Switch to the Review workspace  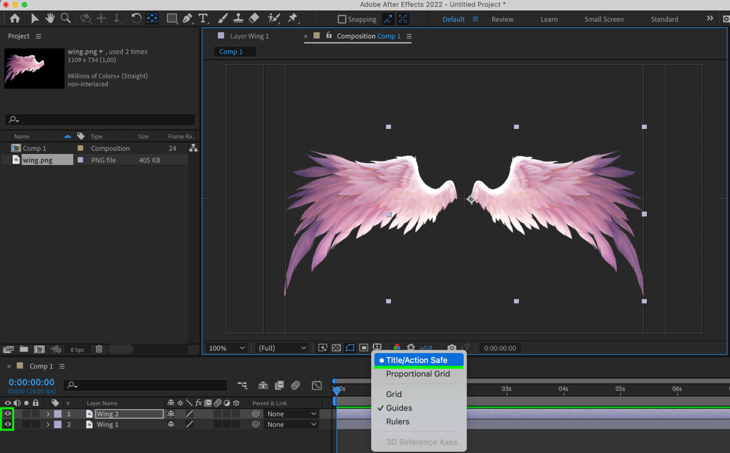(x=502, y=19)
